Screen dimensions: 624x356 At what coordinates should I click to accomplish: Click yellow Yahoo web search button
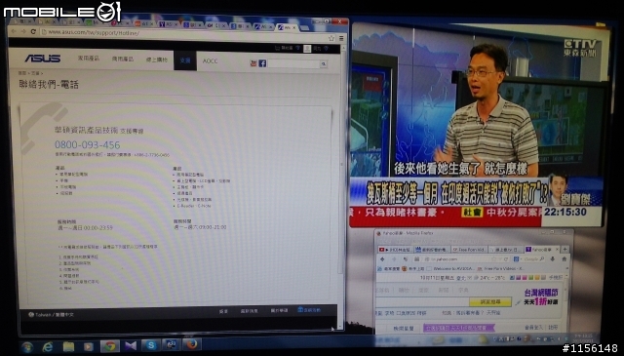point(490,301)
